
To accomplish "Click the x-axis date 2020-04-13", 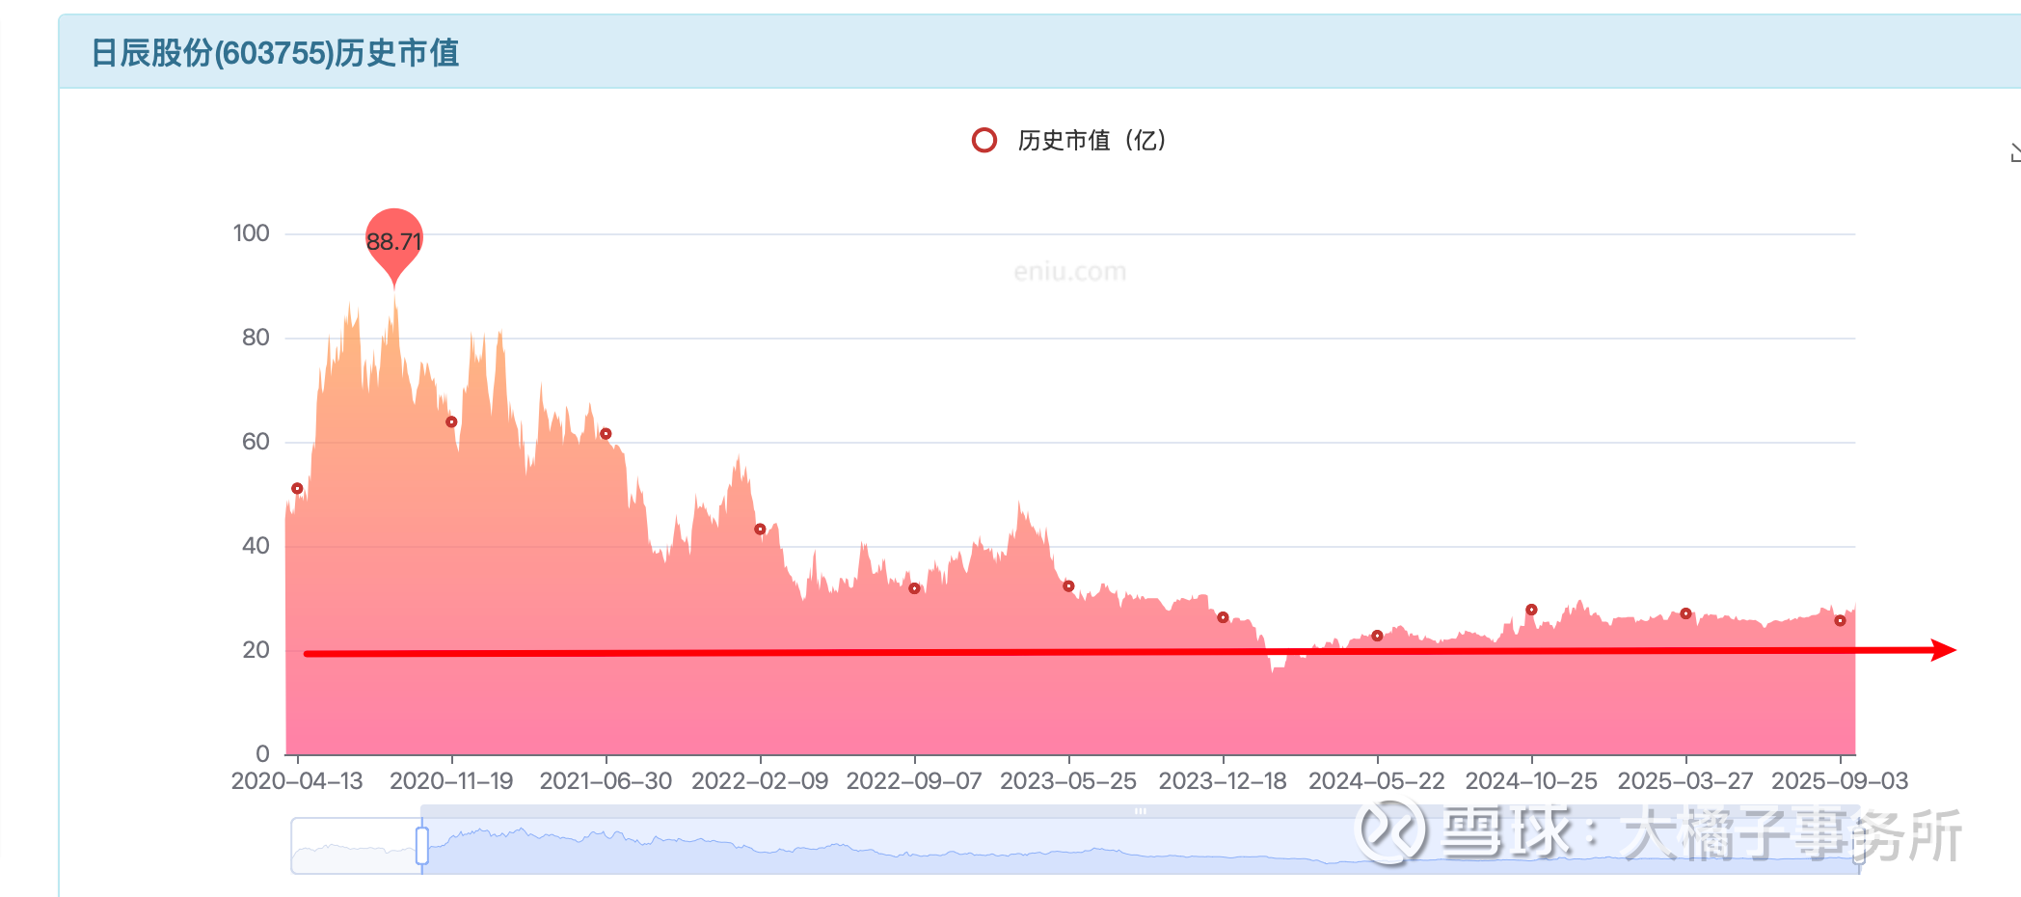I will tap(297, 781).
